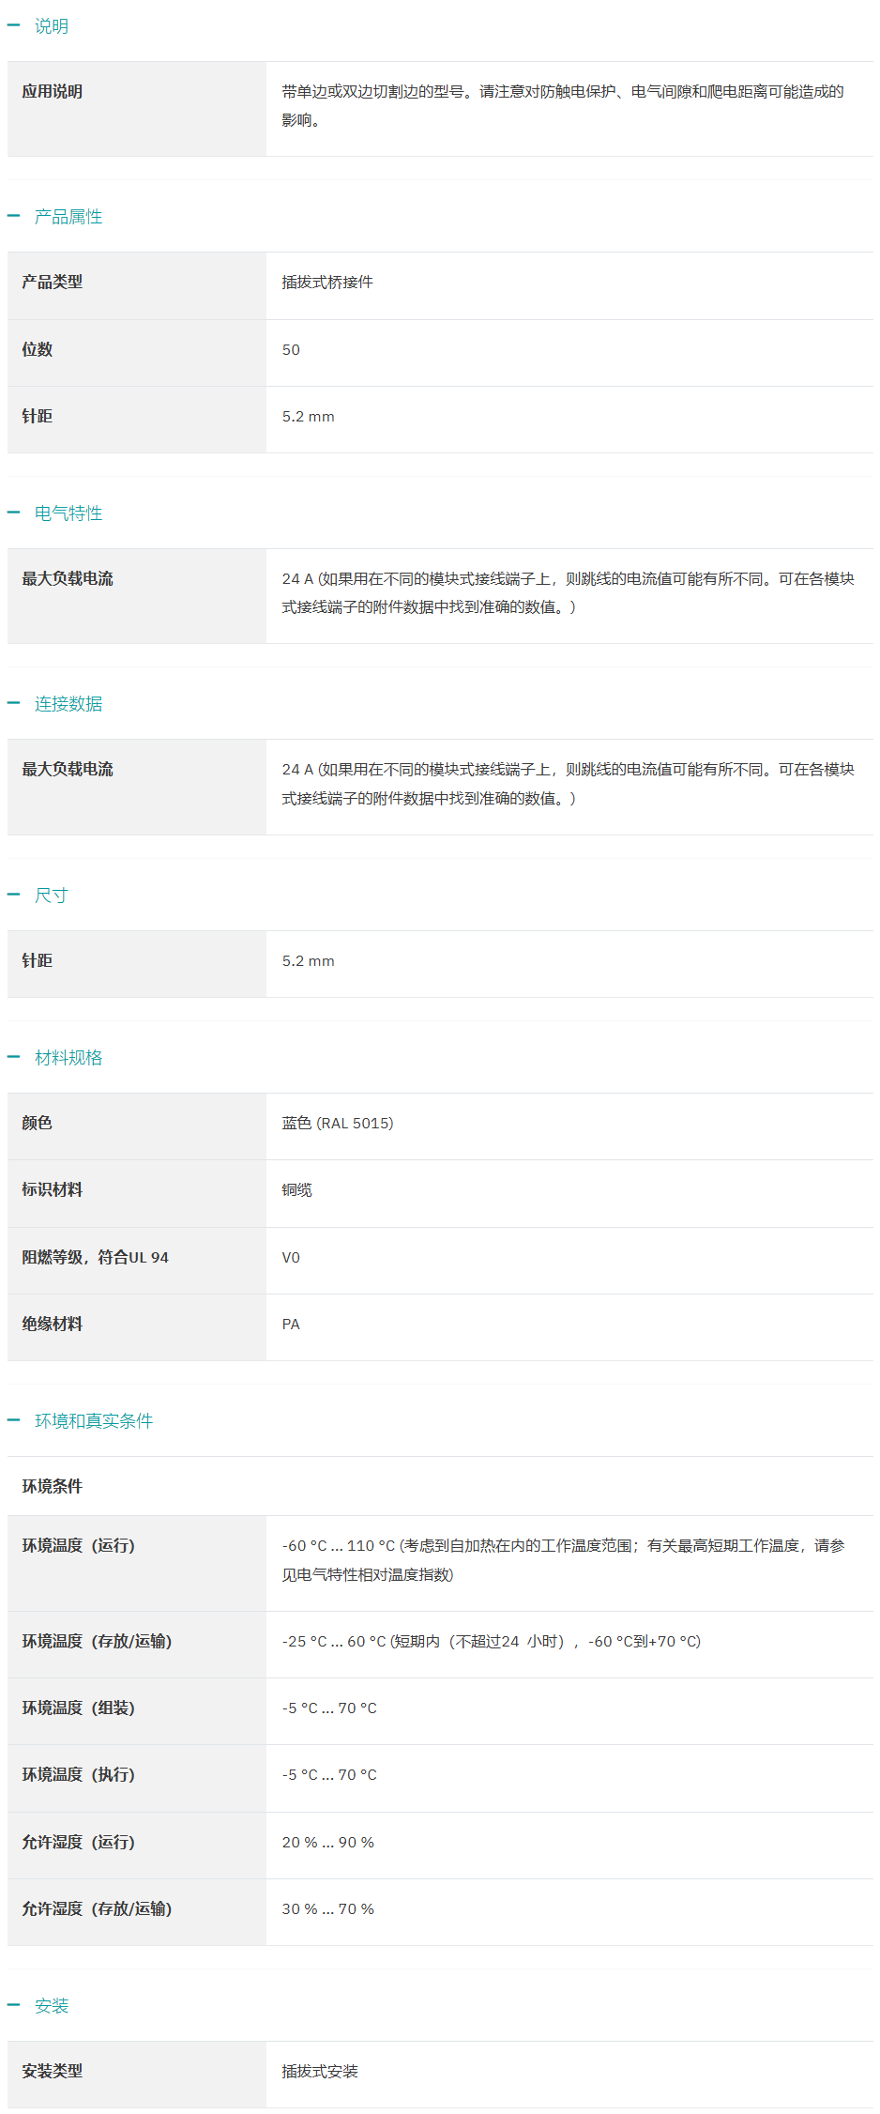Click 针距 label under 产品属性
This screenshot has height=2114, width=880.
coord(38,416)
